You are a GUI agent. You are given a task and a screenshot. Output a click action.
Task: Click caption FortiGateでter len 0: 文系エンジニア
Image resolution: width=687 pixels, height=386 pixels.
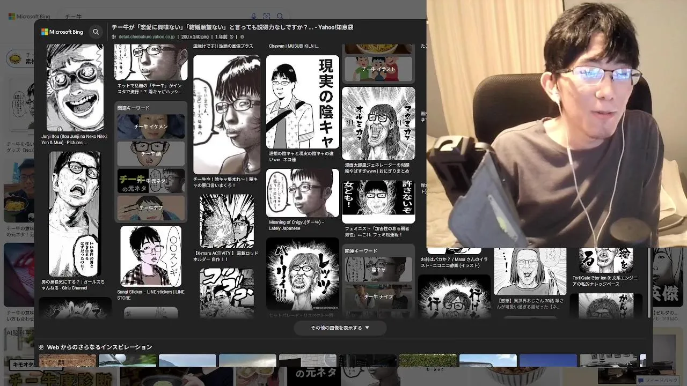pos(605,281)
